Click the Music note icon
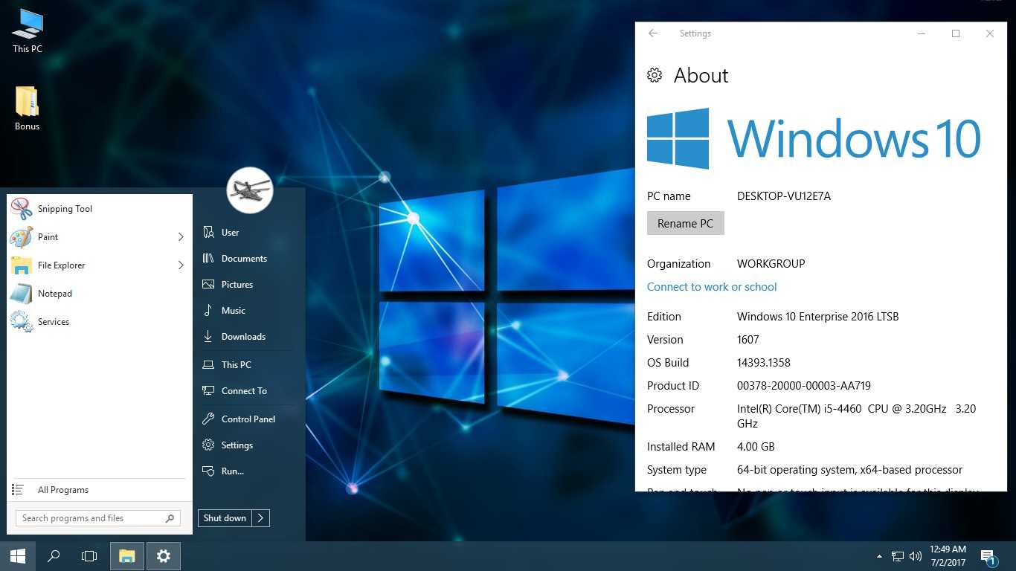 click(x=208, y=311)
